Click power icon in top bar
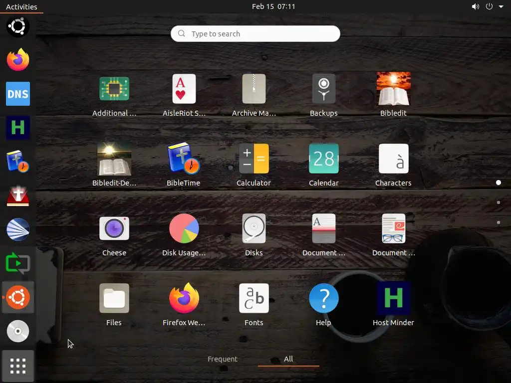Screen dimensions: 511x383 pyautogui.click(x=489, y=6)
